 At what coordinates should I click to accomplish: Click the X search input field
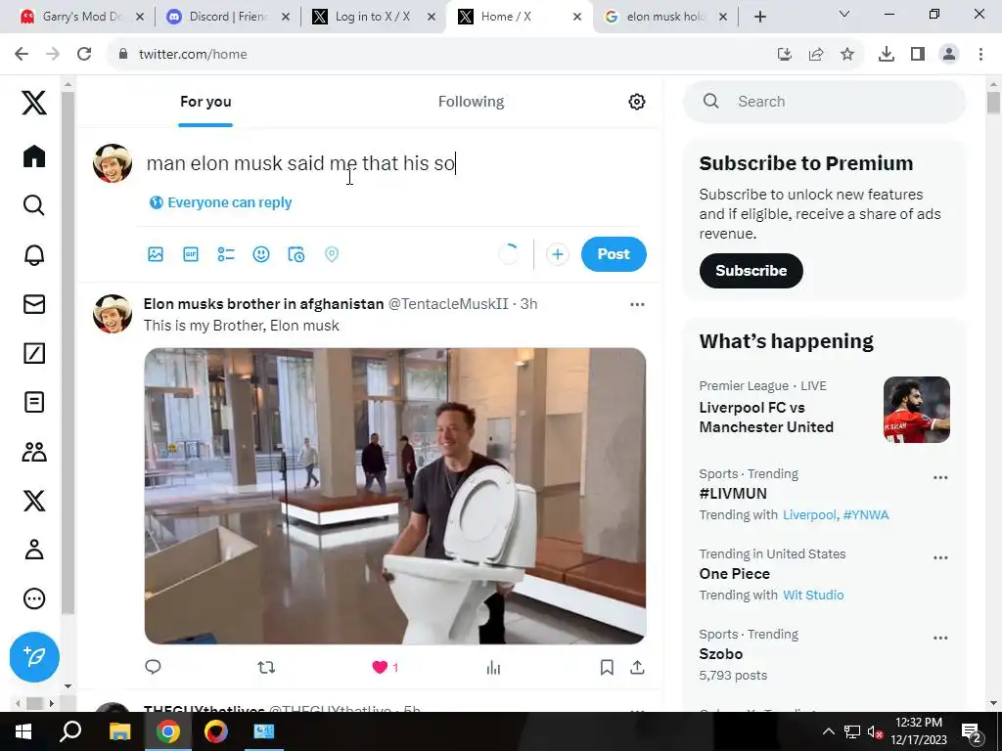(x=824, y=102)
